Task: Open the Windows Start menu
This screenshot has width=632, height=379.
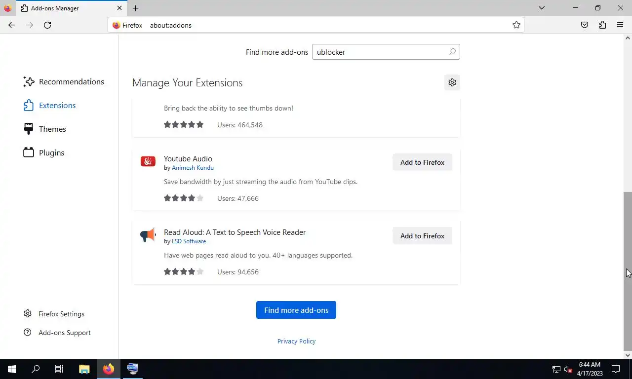Action: tap(12, 369)
